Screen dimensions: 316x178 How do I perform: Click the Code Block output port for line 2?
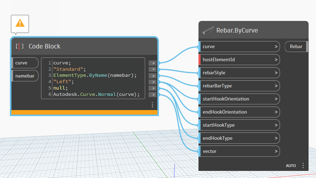(153, 69)
